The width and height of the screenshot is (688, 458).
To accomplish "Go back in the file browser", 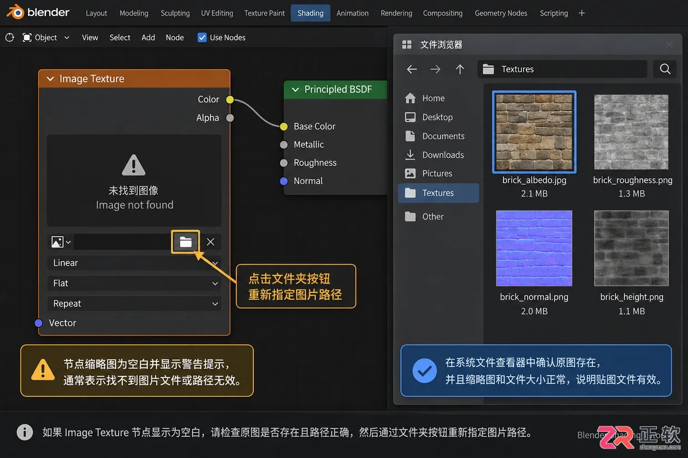I will (x=412, y=69).
